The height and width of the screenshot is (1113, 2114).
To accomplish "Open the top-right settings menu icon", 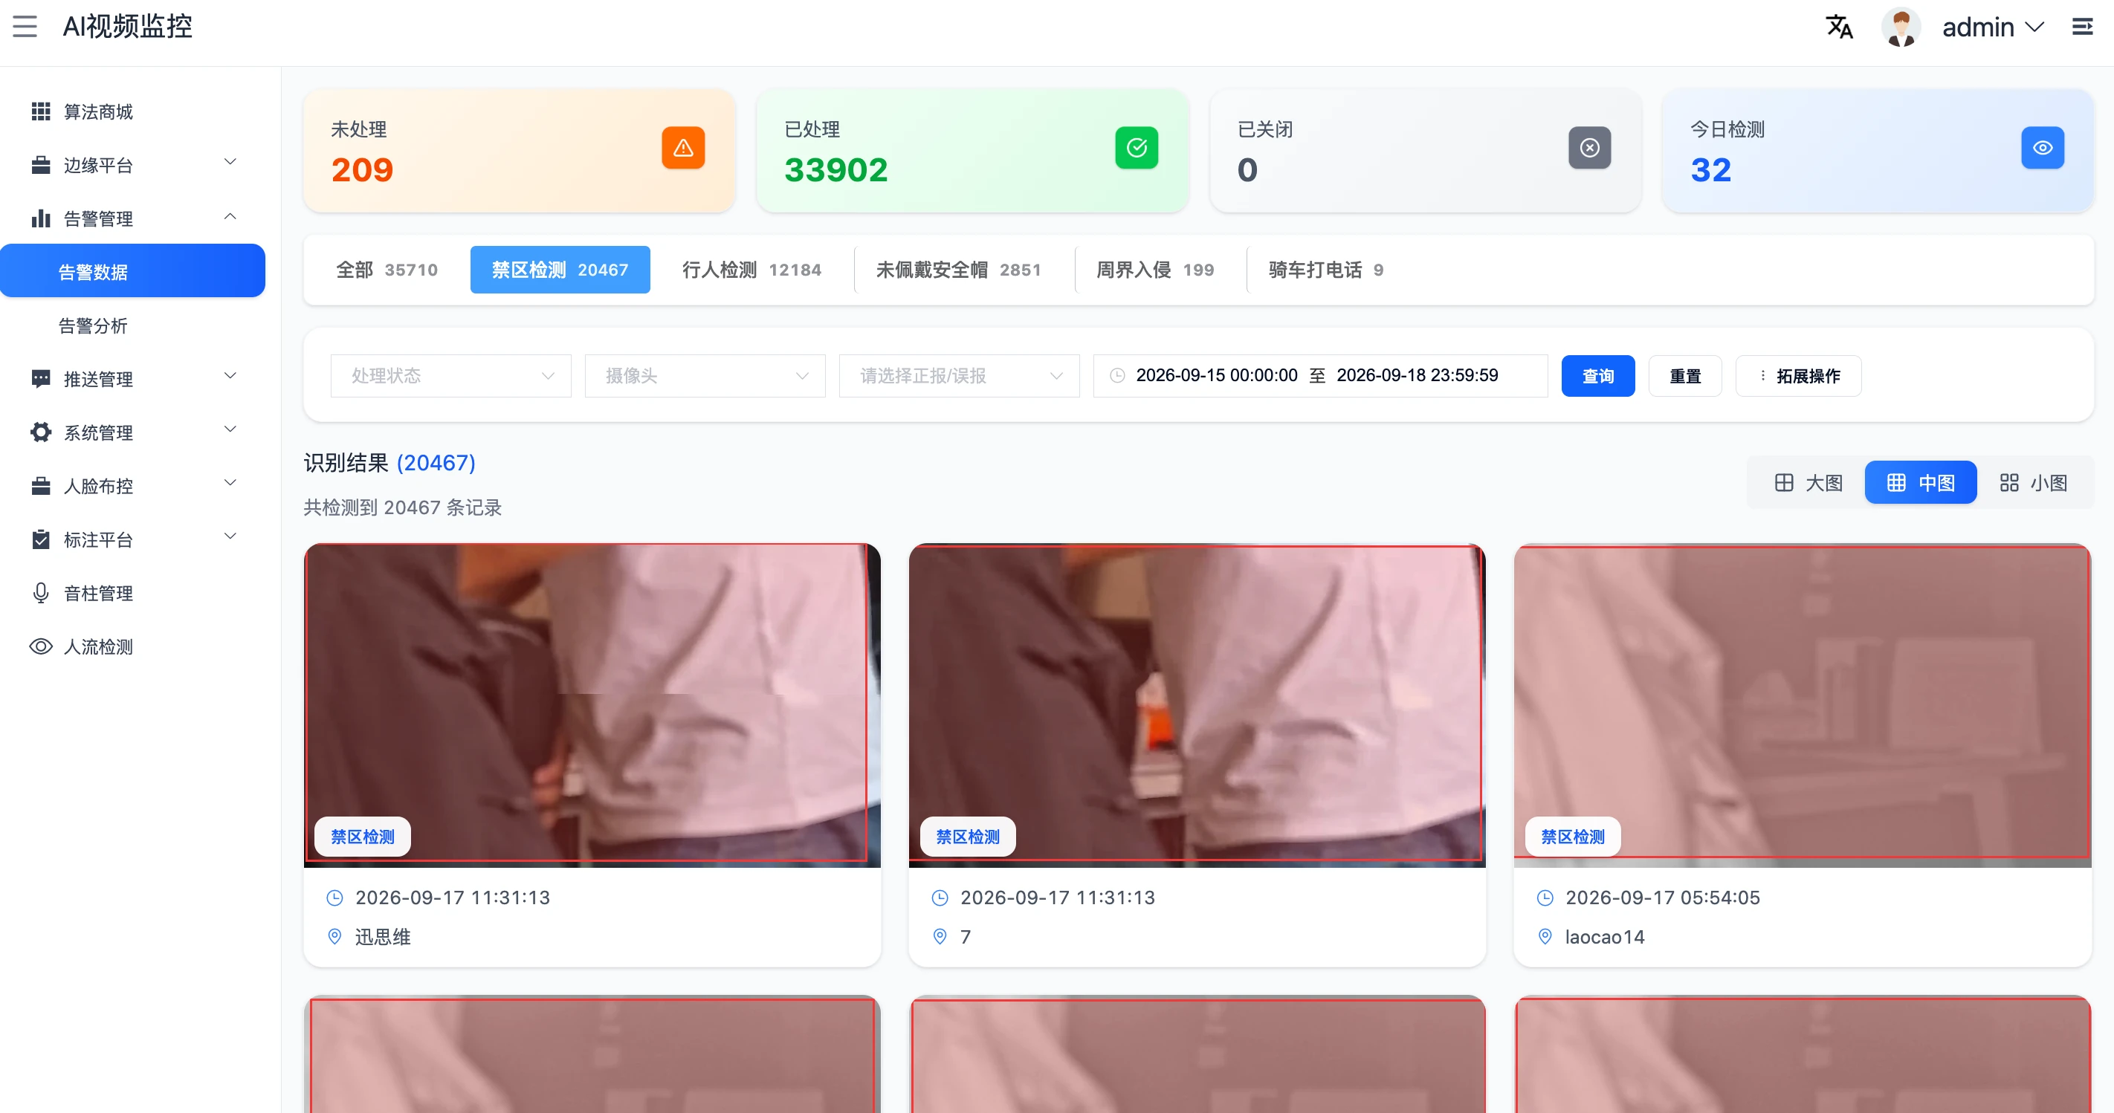I will 2082,27.
